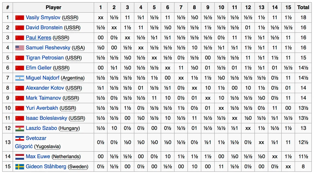
Task: Click the USSR flag beside Vasily Smyslov
Action: (x=20, y=18)
